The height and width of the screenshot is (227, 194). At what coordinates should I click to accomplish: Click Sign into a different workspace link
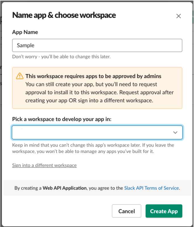[44, 165]
